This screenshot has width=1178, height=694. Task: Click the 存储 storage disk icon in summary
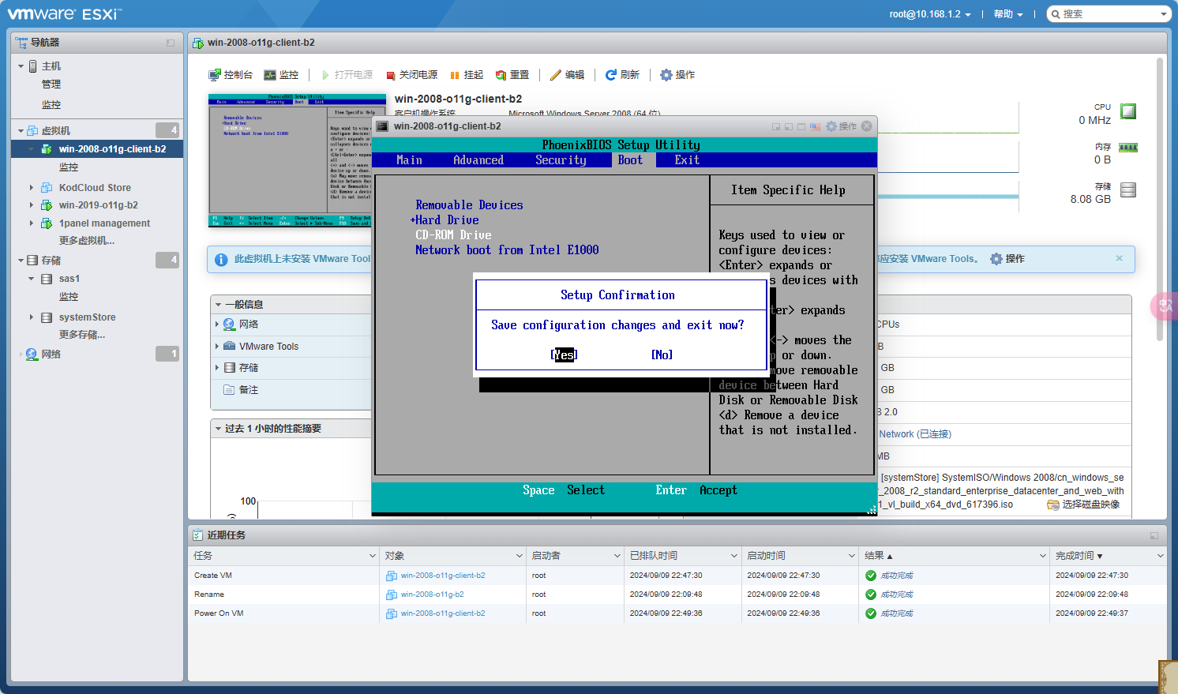pos(1128,189)
